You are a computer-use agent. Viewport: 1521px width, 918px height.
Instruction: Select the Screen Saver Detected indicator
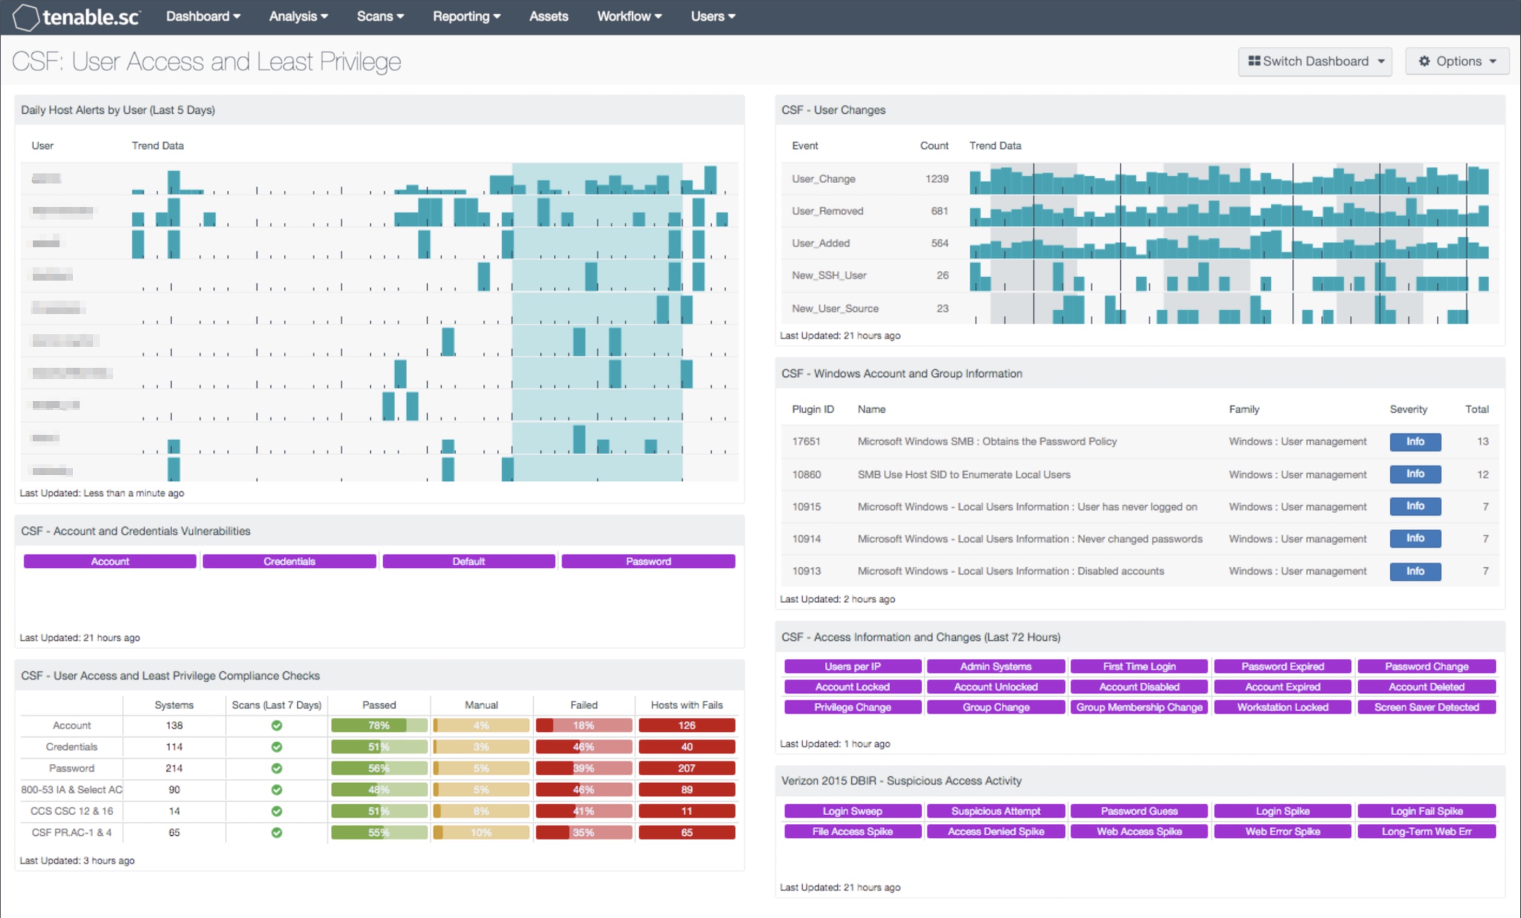coord(1427,708)
